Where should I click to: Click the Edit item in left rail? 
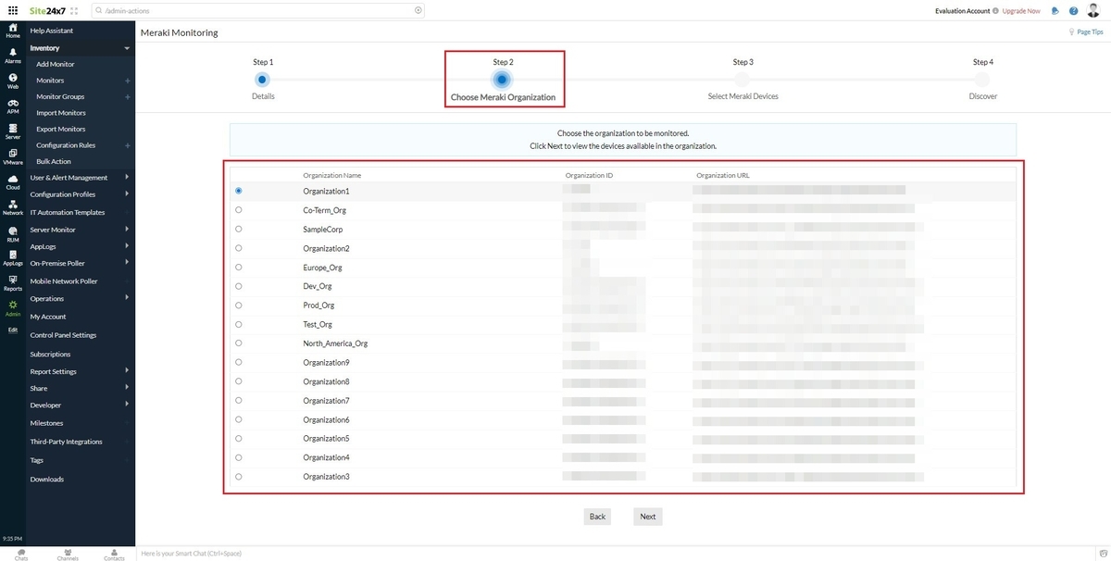pyautogui.click(x=13, y=330)
